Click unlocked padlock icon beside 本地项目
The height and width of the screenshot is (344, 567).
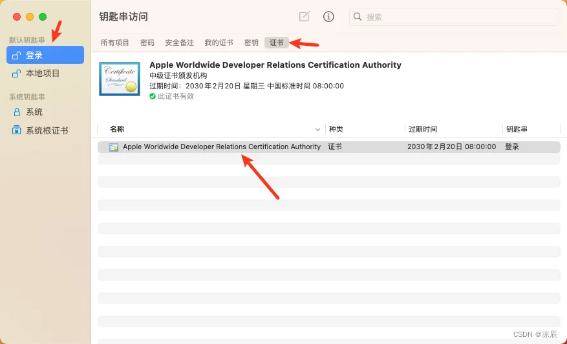pos(16,74)
